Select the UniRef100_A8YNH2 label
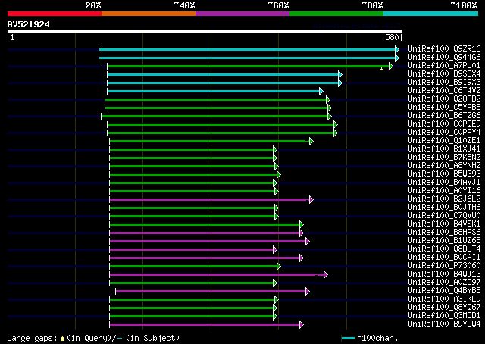 coord(444,166)
